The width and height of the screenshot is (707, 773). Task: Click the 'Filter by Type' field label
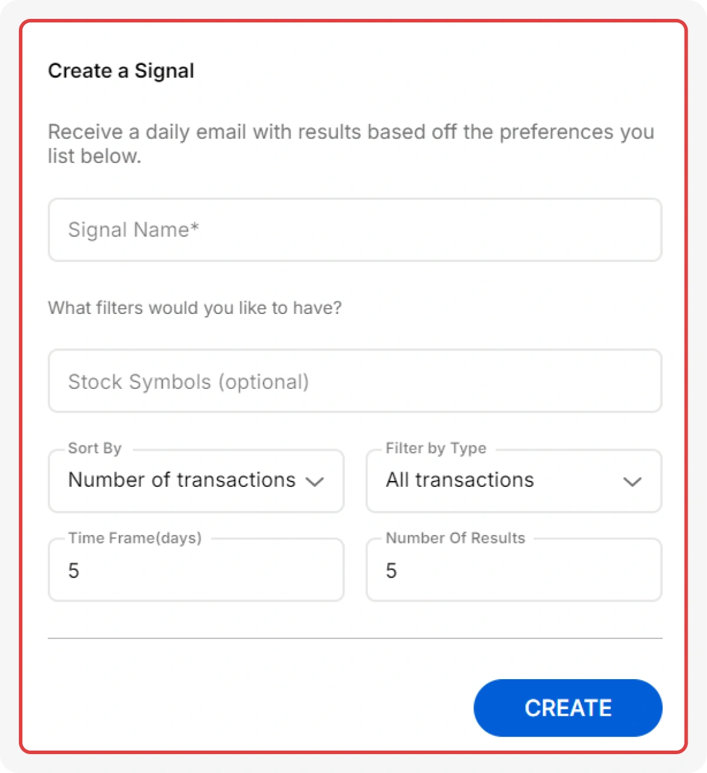coord(436,448)
